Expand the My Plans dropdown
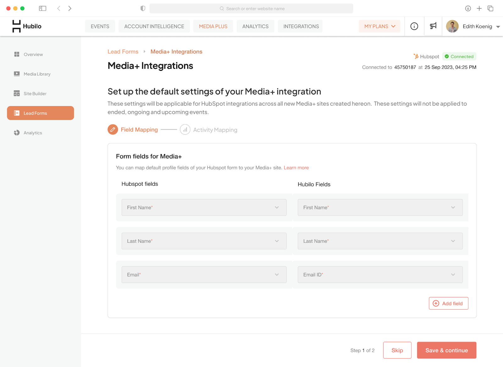Viewport: 503px width, 367px height. tap(379, 26)
